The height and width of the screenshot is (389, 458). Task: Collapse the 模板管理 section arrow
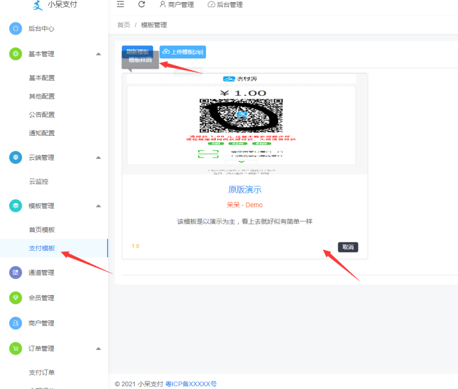[98, 206]
